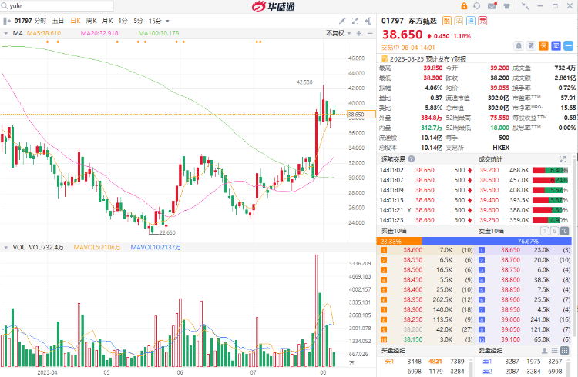The height and width of the screenshot is (377, 578).
Task: Select bid level 1 price 38.600
Action: click(x=413, y=250)
